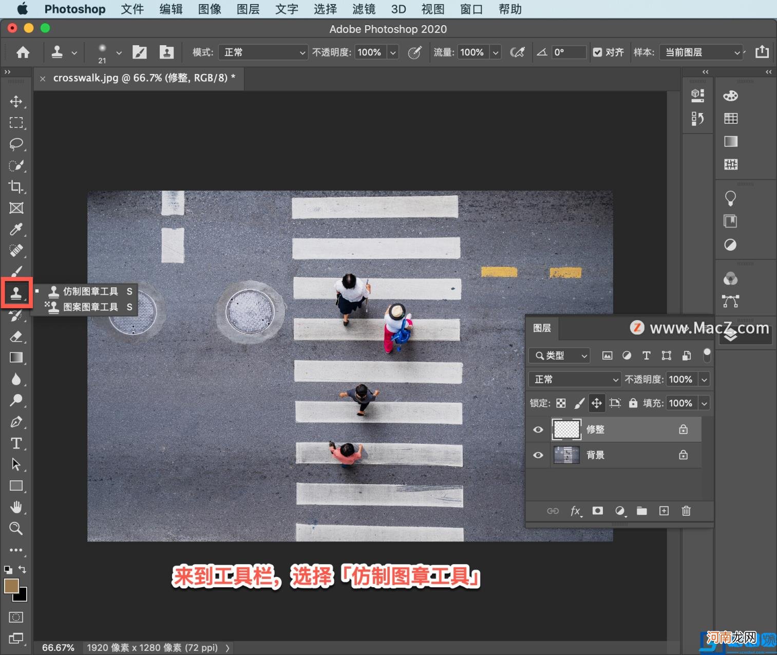
Task: Open the 滤镜 menu
Action: [x=364, y=9]
